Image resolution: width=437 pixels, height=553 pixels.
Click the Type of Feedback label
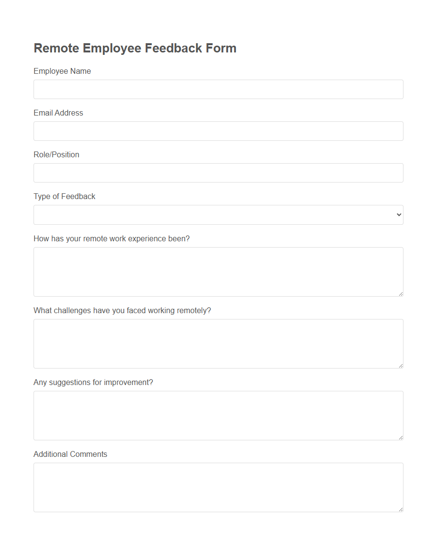point(64,196)
